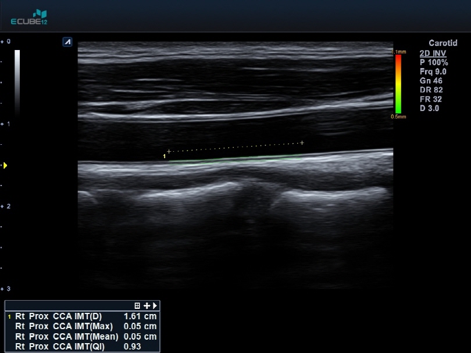
Task: Click the 2D INV mode label
Action: pyautogui.click(x=433, y=53)
